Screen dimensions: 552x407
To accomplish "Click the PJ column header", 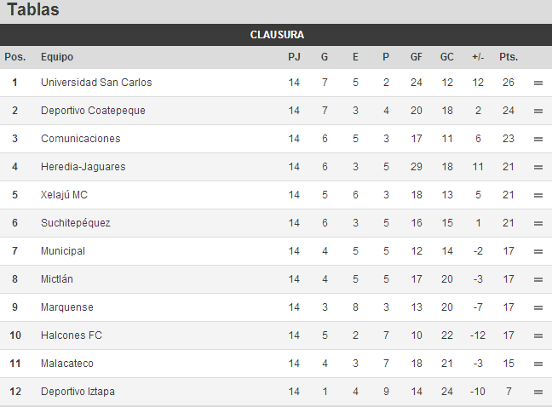I will (294, 57).
